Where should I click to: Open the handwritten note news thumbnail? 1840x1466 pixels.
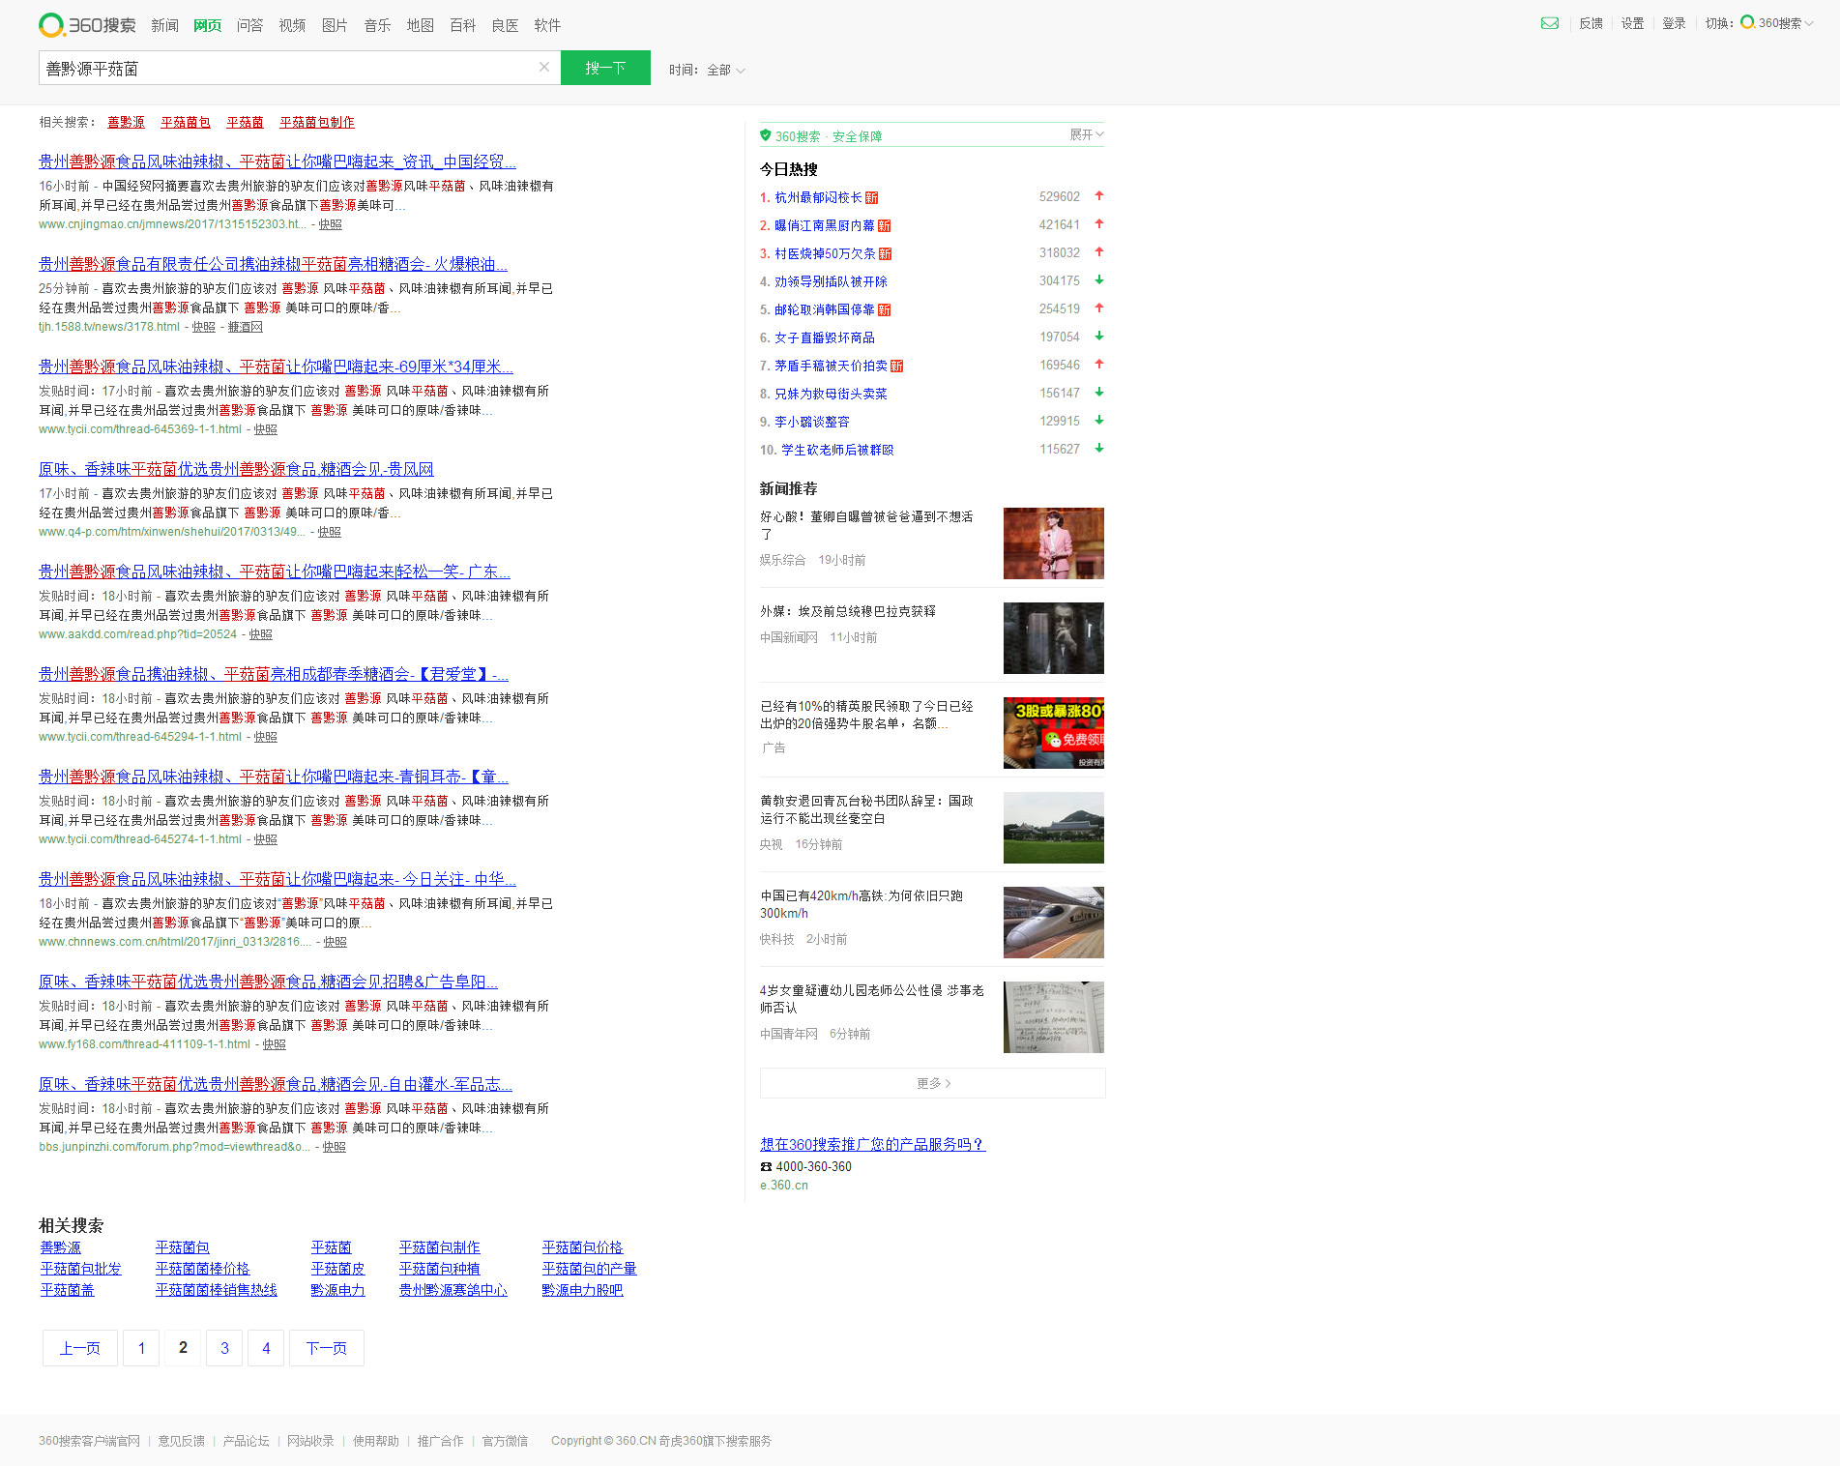point(1054,1017)
